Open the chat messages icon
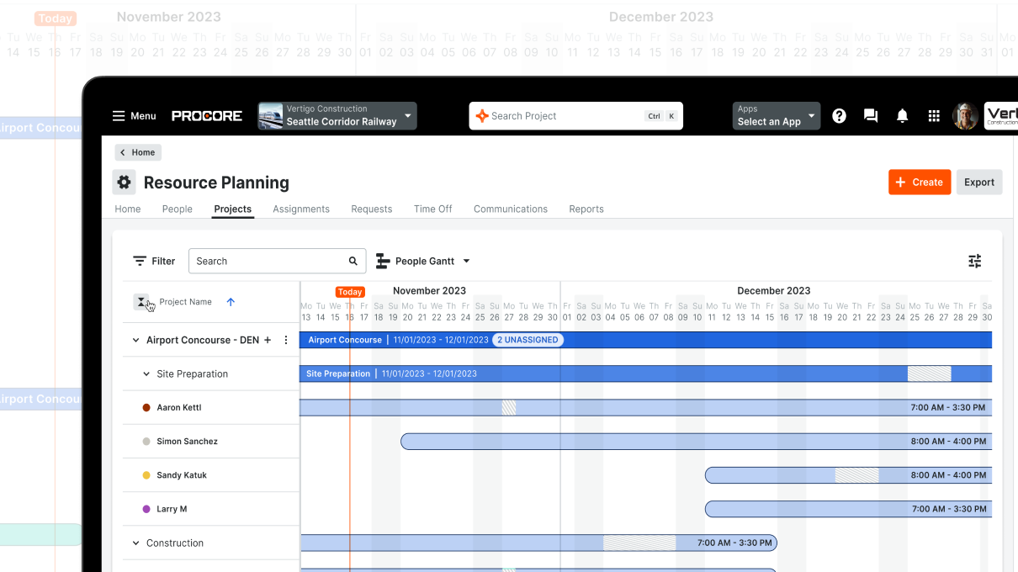 [871, 115]
